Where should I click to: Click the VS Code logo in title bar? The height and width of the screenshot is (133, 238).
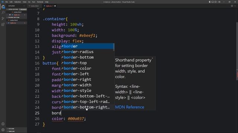(x=2, y=2)
